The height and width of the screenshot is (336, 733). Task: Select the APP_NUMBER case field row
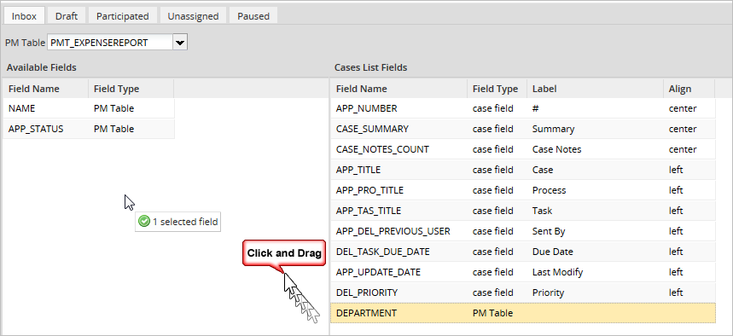[522, 108]
